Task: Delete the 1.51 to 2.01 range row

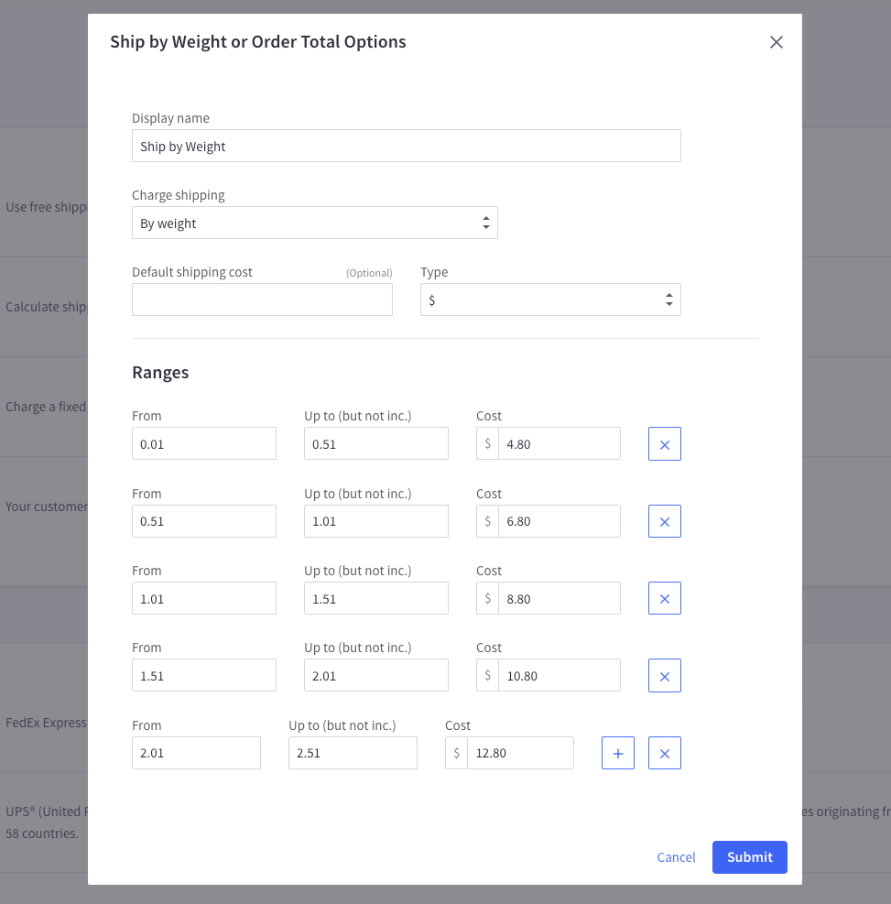Action: point(665,676)
